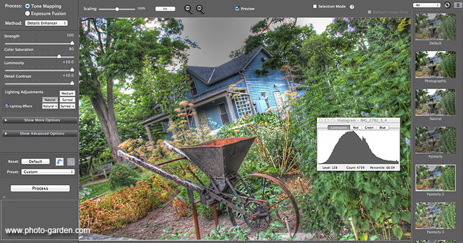The image size is (463, 243).
Task: Click the Color Saturation value 80
Action: (71, 49)
